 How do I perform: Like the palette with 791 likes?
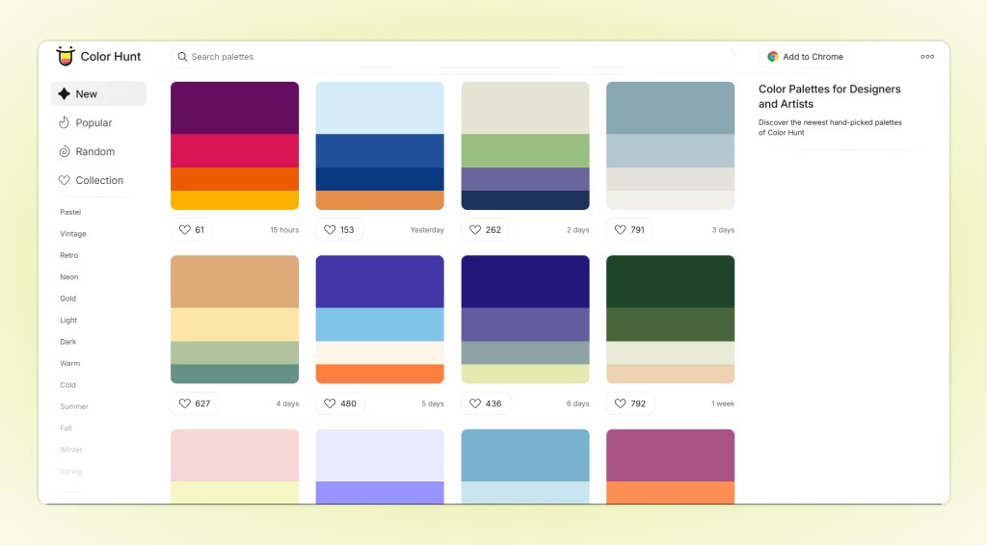[x=629, y=229]
